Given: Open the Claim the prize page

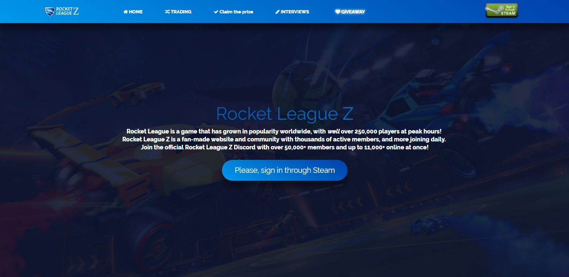Looking at the screenshot, I should pyautogui.click(x=233, y=12).
